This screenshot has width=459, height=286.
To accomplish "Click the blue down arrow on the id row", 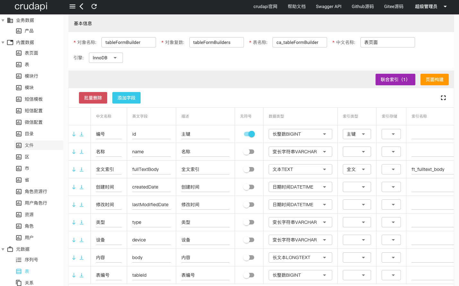I will tap(74, 134).
